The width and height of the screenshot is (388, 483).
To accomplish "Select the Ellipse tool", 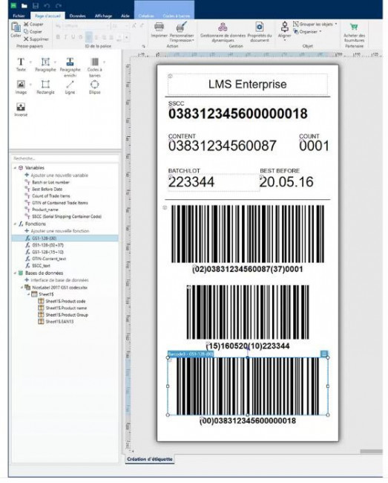I will [95, 87].
